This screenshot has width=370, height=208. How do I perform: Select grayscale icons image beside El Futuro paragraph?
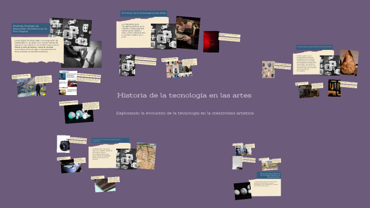tap(163, 36)
